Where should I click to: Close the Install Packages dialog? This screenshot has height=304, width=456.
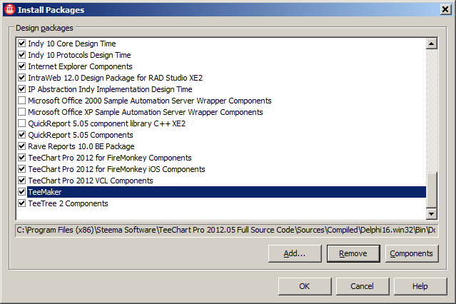pyautogui.click(x=445, y=9)
